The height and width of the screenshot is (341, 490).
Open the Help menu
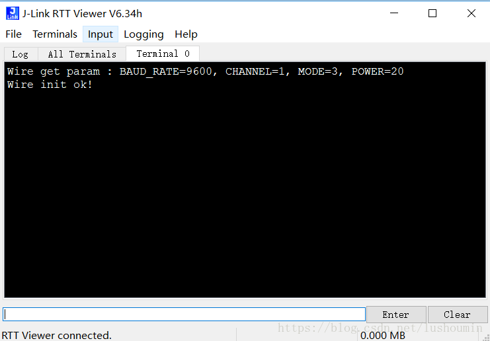186,34
